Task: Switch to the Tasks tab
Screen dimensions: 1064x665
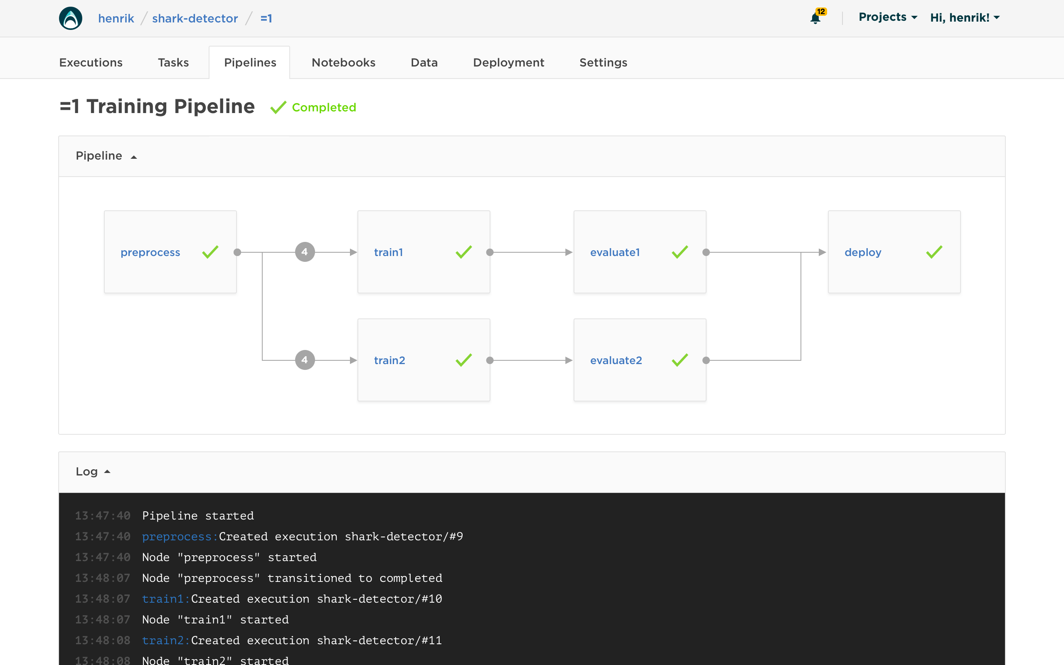Action: point(173,62)
